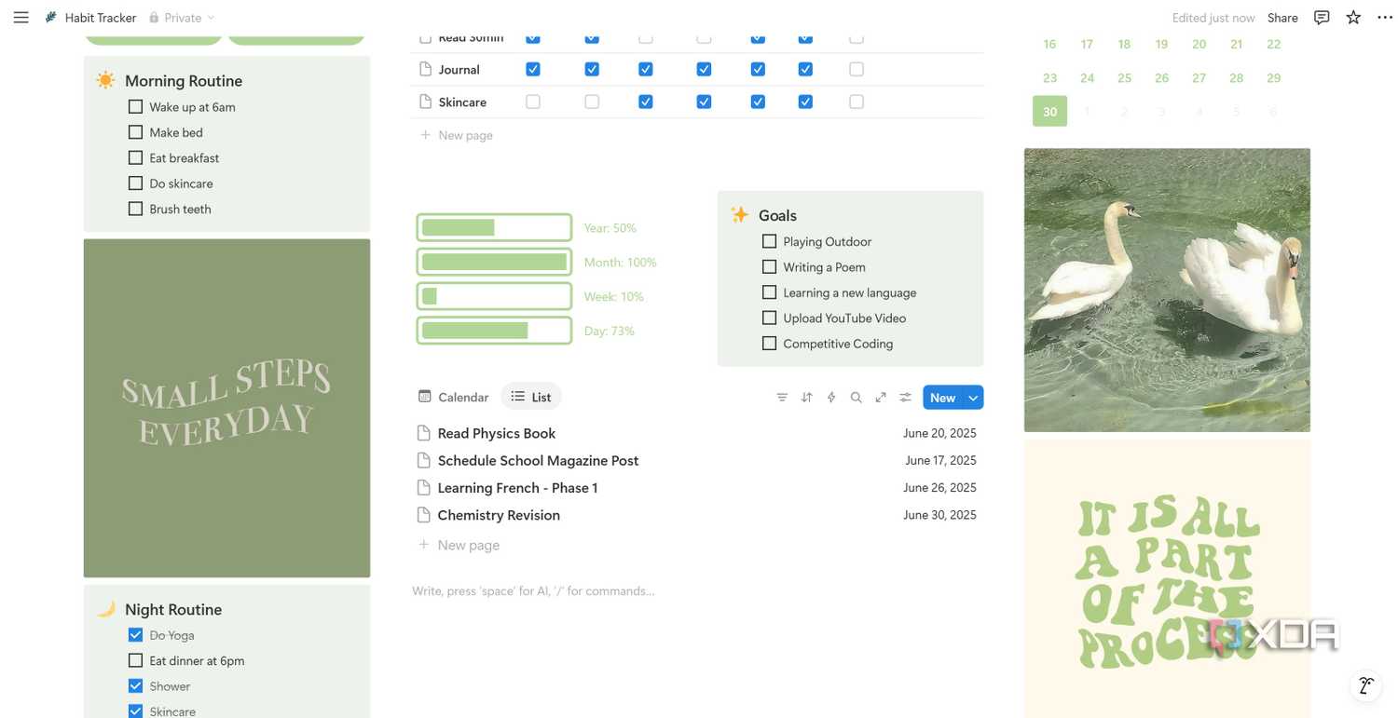Select the highlighted date 30 in the calendar
1398x718 pixels.
click(x=1049, y=112)
